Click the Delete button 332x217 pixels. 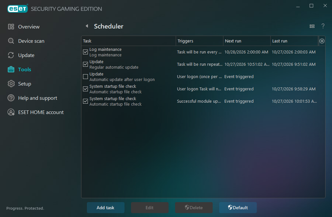pyautogui.click(x=194, y=208)
